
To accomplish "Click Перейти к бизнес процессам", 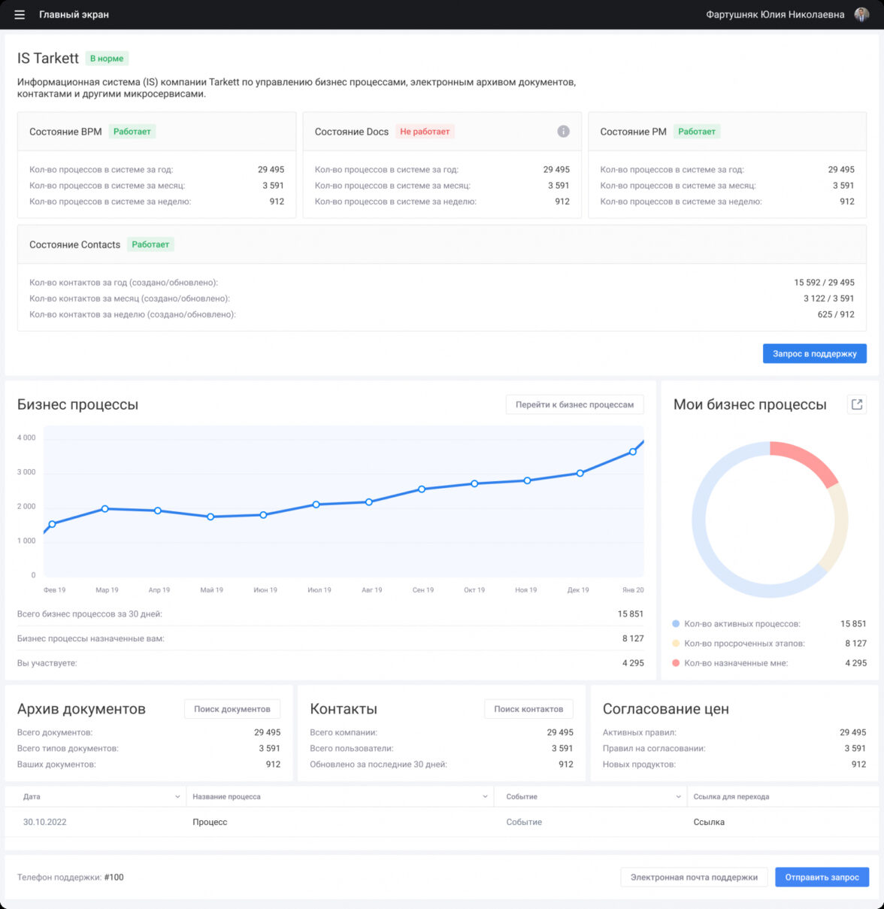I will click(x=574, y=405).
